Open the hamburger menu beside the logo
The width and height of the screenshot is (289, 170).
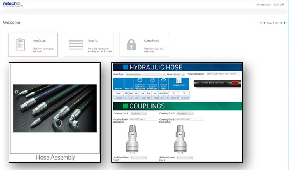22,6
